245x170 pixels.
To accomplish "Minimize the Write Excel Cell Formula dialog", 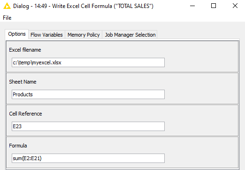I will (x=192, y=6).
